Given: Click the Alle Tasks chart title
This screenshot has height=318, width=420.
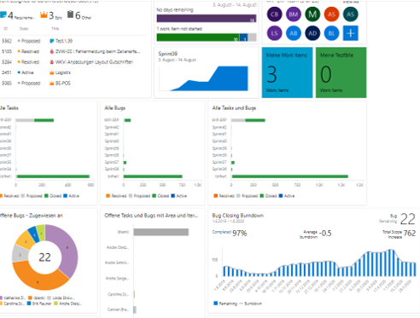Looking at the screenshot, I should (x=9, y=108).
